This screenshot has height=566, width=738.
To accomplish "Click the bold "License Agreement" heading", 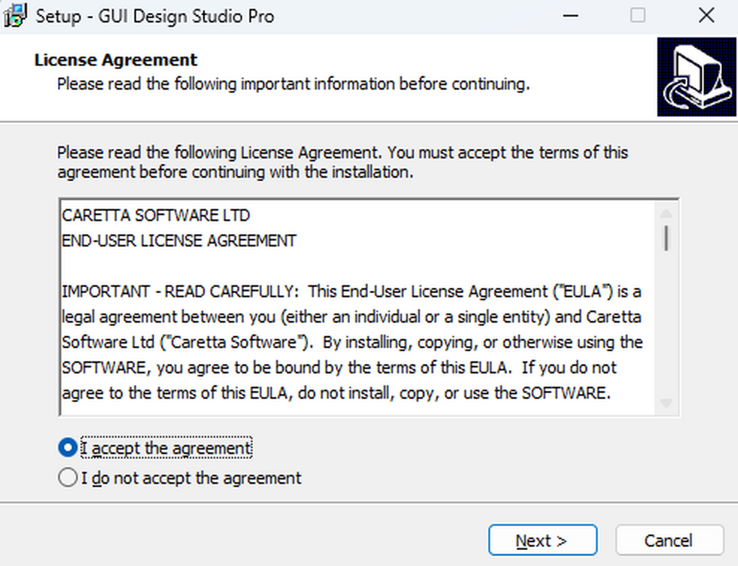I will [116, 60].
